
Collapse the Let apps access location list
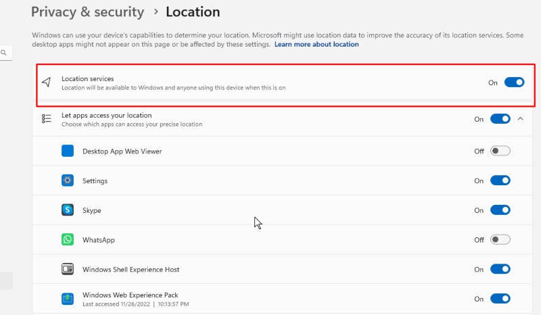(x=520, y=119)
